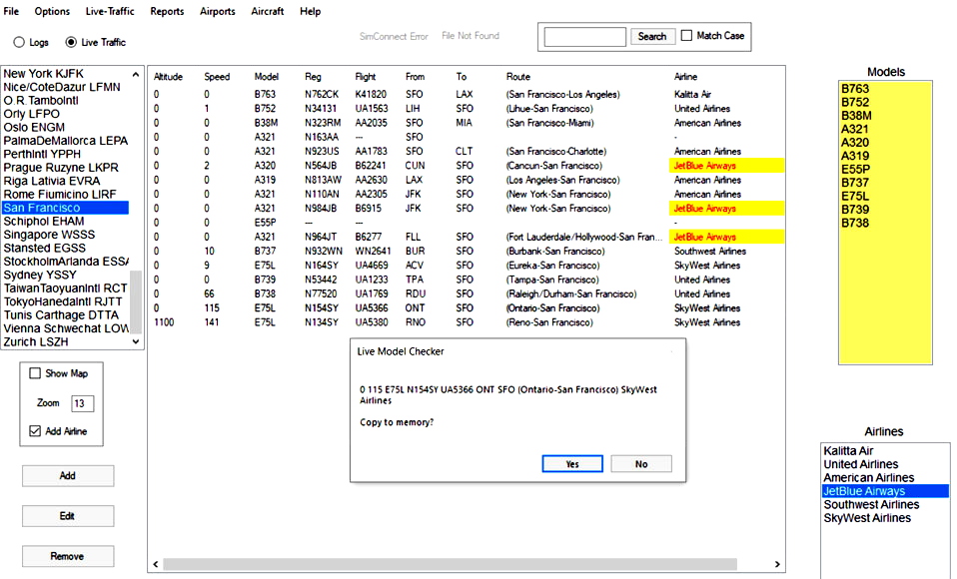Open the Reports menu

167,11
